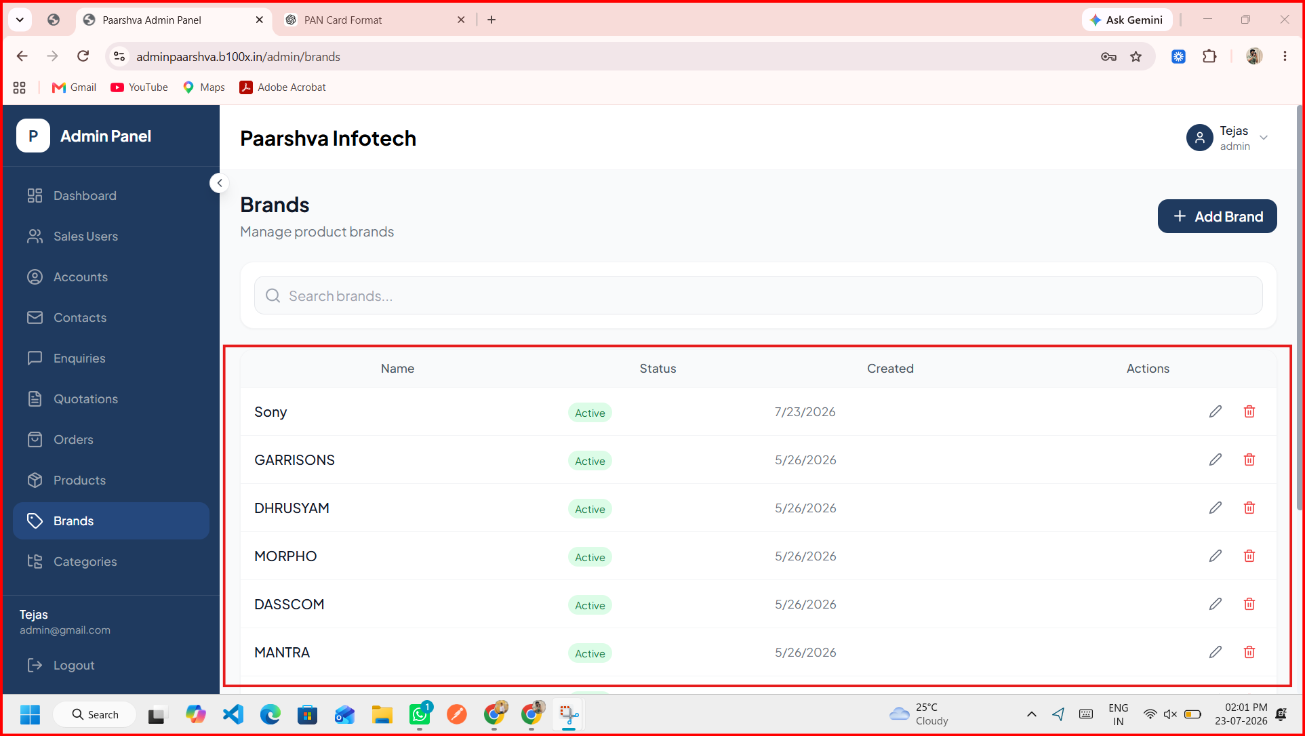Click the Tejas user avatar icon
Viewport: 1305px width, 736px height.
click(x=1199, y=138)
